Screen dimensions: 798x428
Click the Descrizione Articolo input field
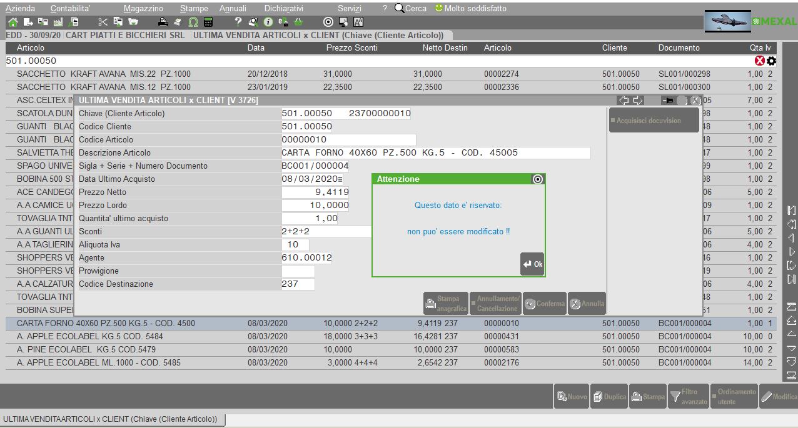(435, 153)
